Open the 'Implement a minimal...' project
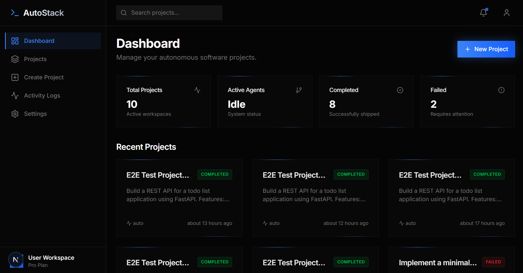 tap(438, 263)
